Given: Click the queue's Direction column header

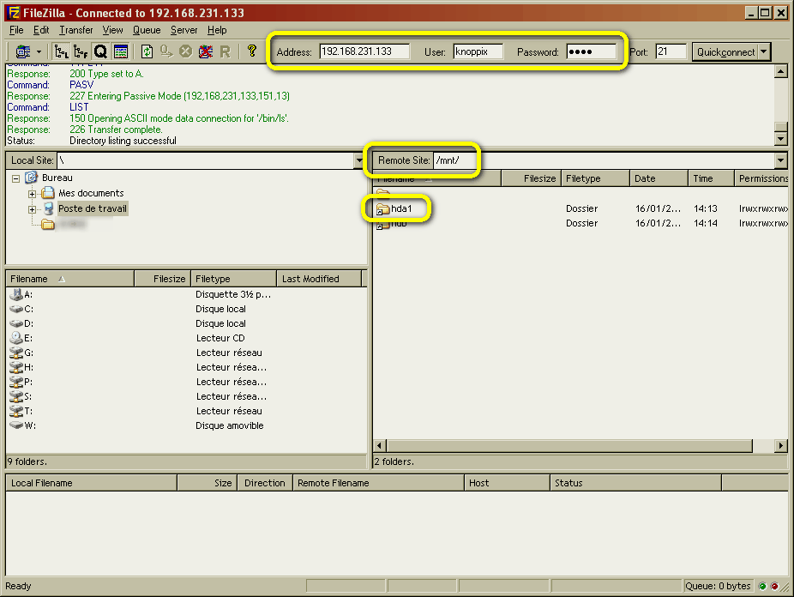Looking at the screenshot, I should (x=264, y=483).
